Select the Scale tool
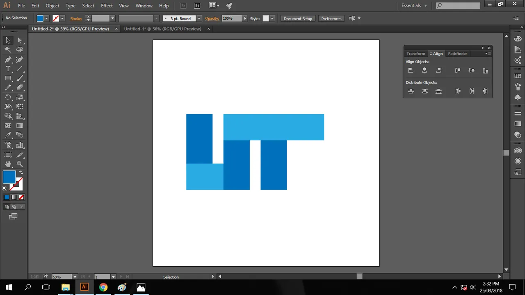 pos(20,98)
